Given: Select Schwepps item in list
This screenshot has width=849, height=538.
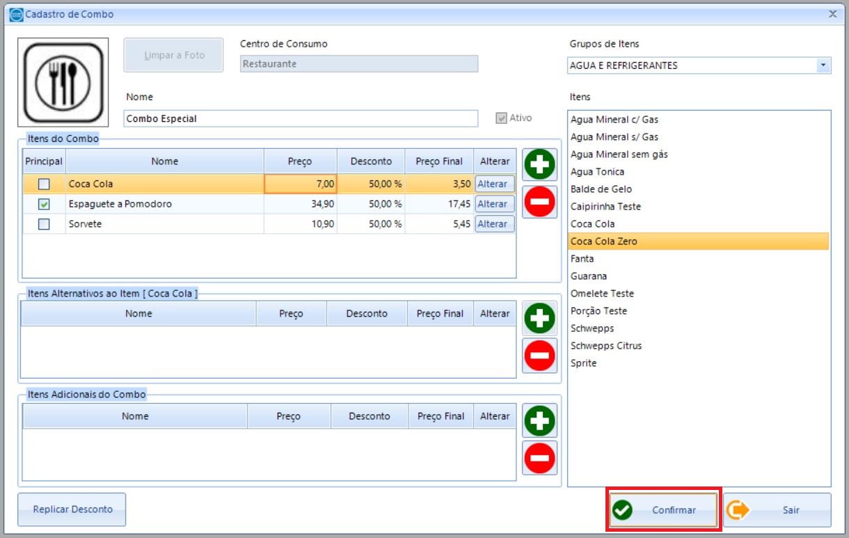Looking at the screenshot, I should 699,329.
